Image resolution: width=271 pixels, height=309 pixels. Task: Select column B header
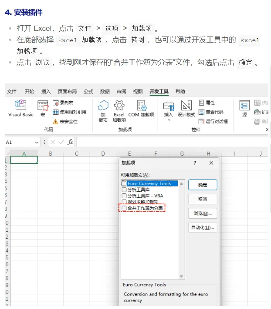pyautogui.click(x=51, y=153)
